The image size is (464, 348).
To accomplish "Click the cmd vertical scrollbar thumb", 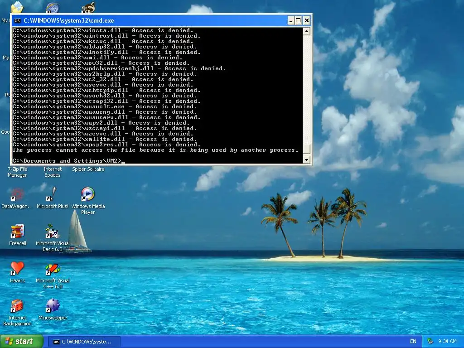I will coord(307,149).
